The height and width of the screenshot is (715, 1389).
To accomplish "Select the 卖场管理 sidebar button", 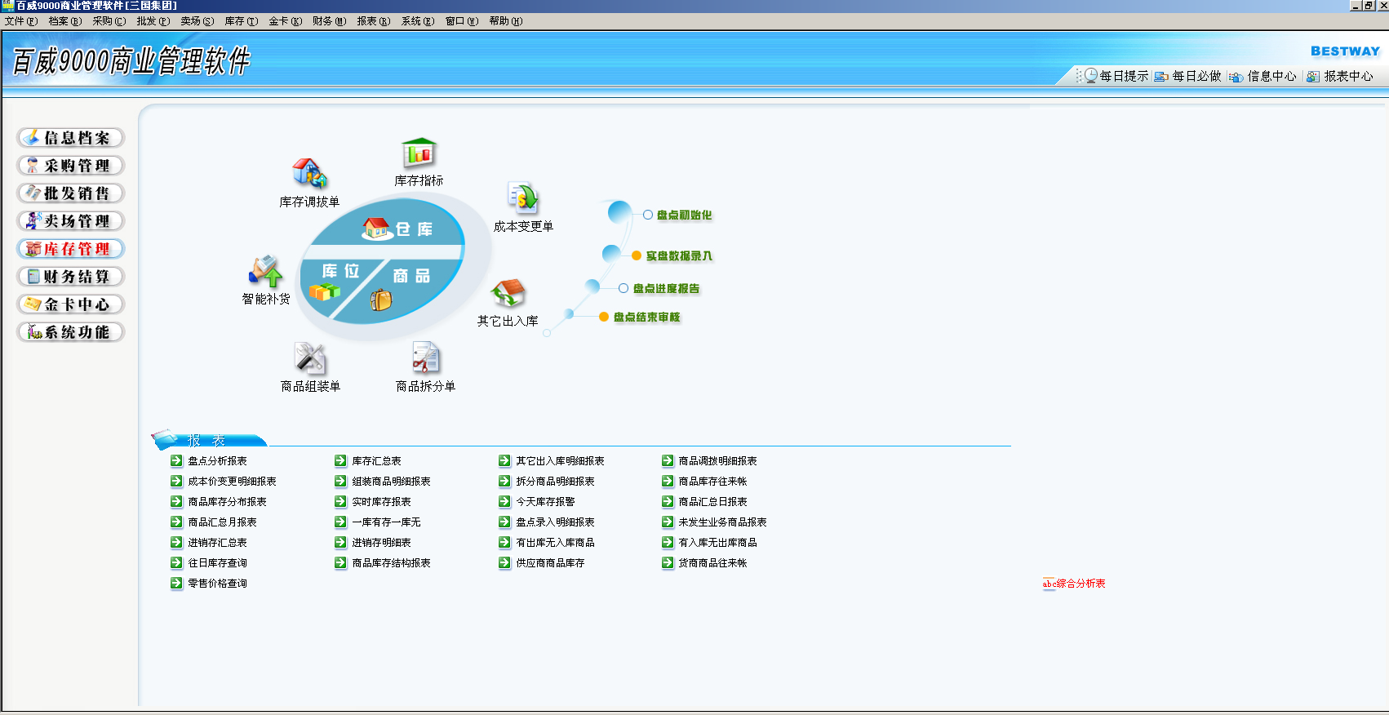I will point(71,221).
